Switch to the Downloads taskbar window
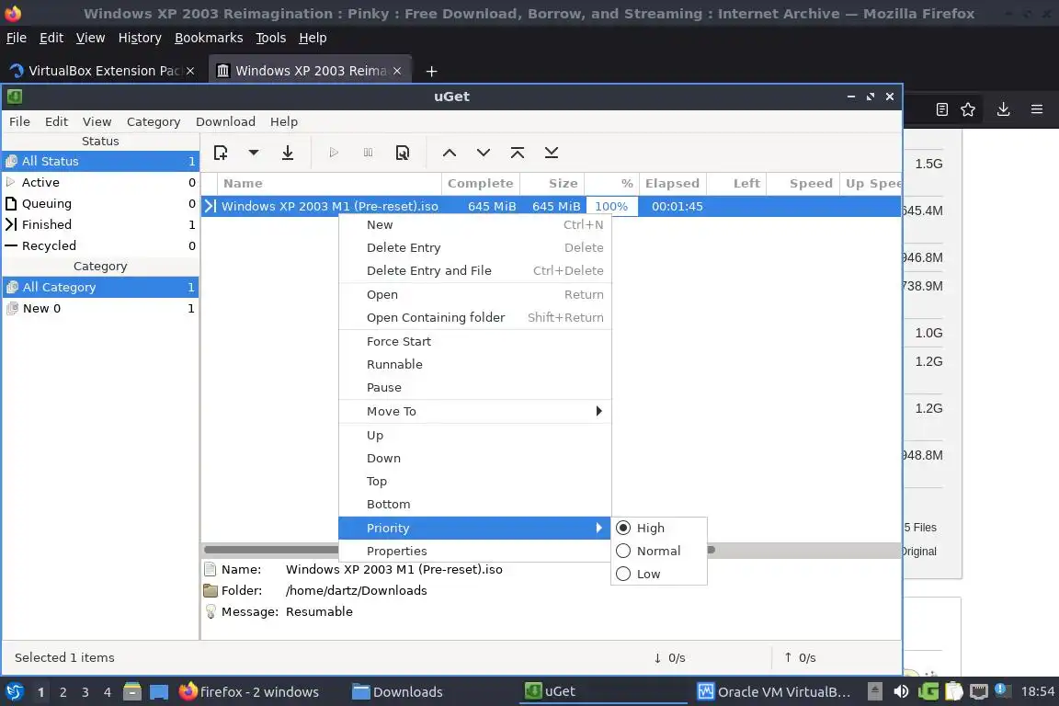1059x706 pixels. click(398, 692)
